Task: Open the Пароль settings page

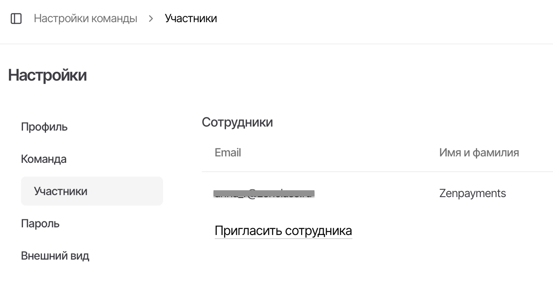Action: point(40,223)
